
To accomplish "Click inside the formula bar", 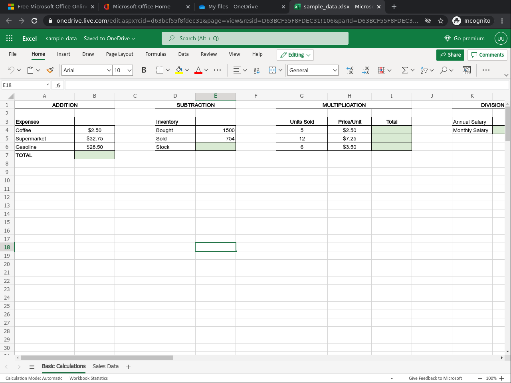I will click(240, 85).
